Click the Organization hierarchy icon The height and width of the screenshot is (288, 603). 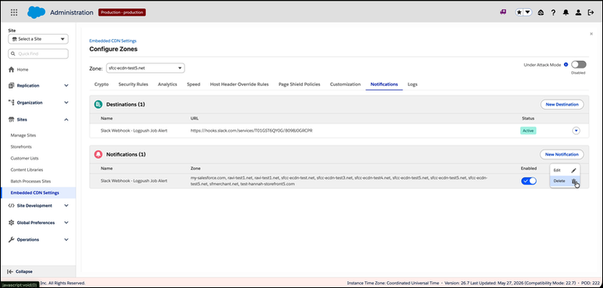(11, 103)
